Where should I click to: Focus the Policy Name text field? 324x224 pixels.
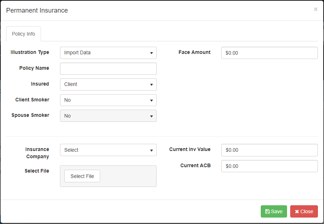click(108, 69)
